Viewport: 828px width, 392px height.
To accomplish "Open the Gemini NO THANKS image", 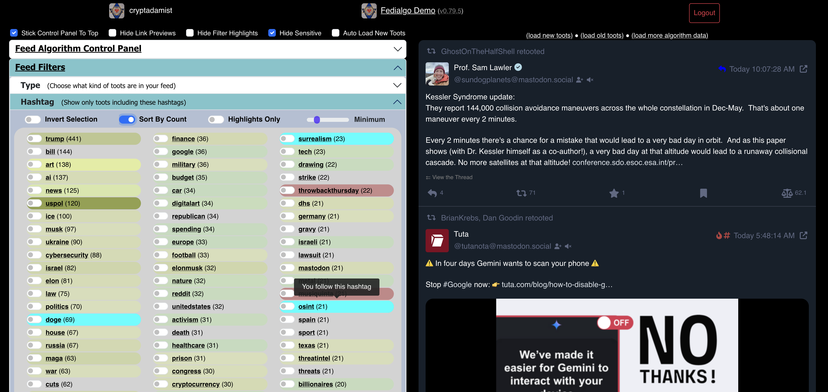I will (x=616, y=346).
